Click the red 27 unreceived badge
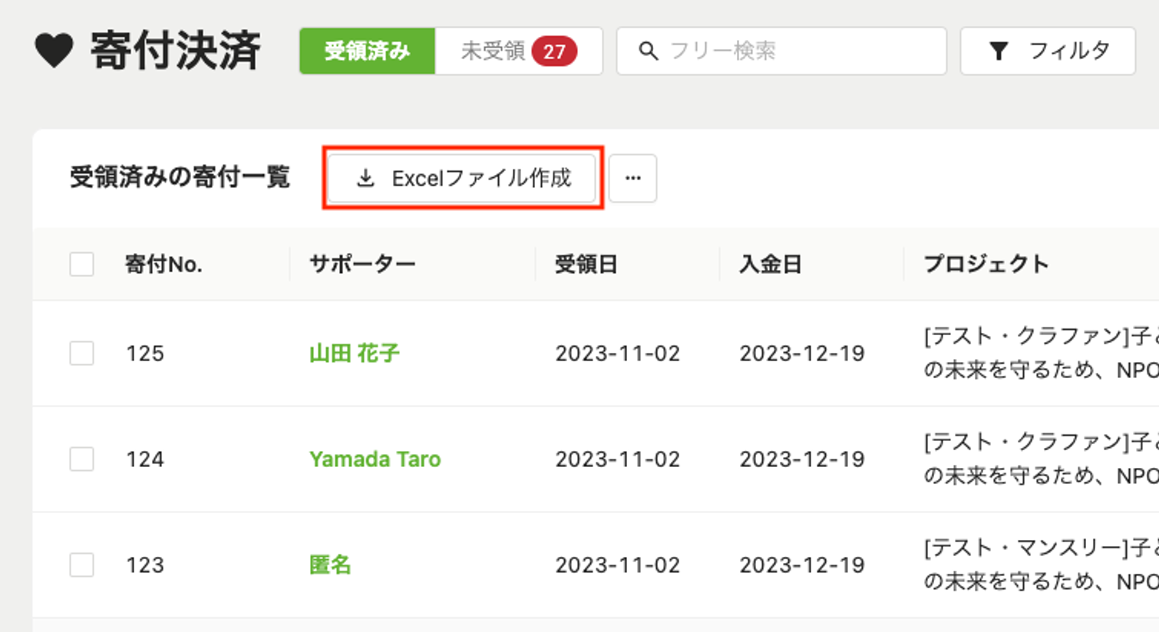 pos(554,51)
